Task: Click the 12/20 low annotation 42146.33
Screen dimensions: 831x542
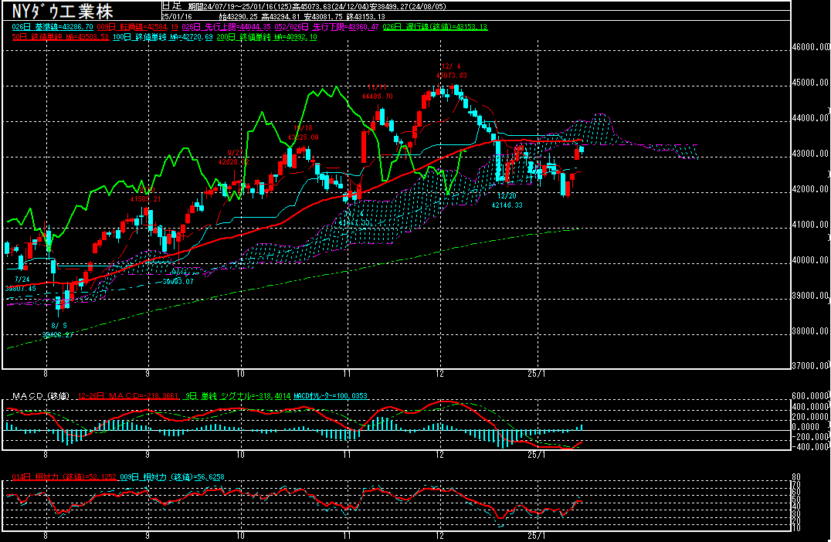Action: tap(507, 200)
